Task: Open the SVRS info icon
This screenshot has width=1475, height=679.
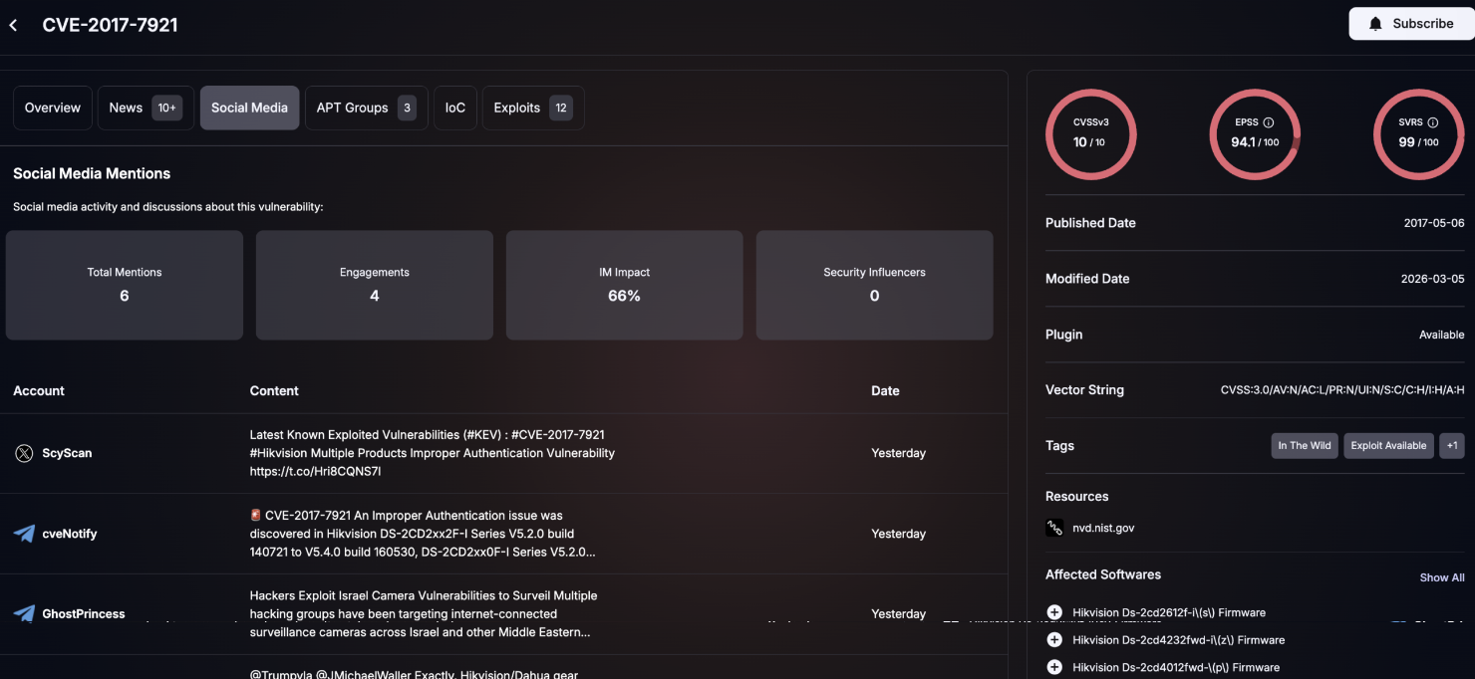Action: (1432, 122)
